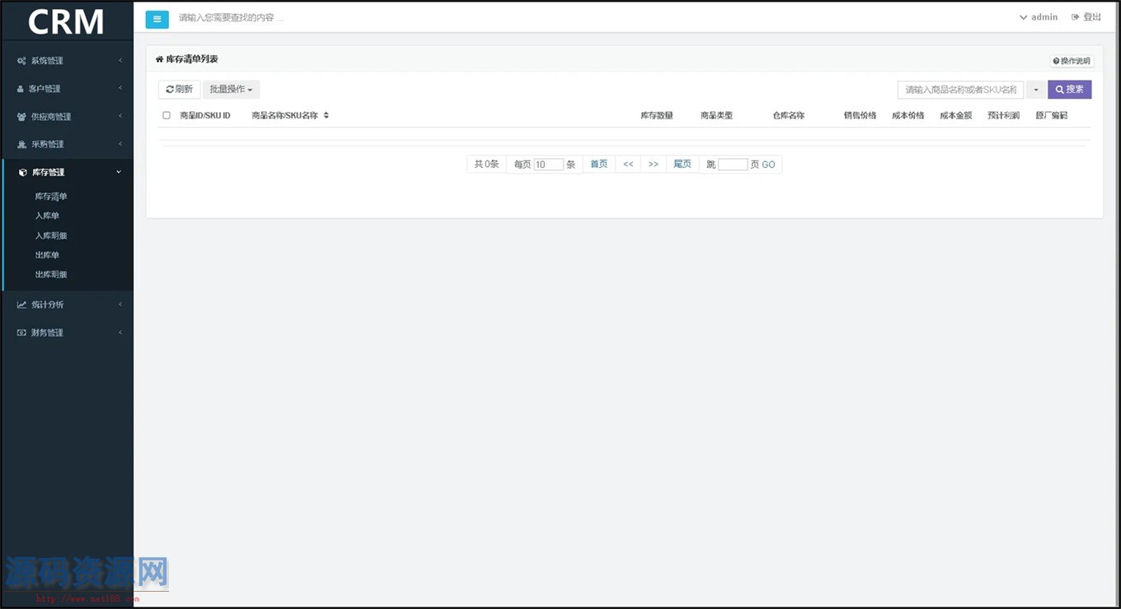Click the 采购管理 sidebar icon

(x=21, y=144)
